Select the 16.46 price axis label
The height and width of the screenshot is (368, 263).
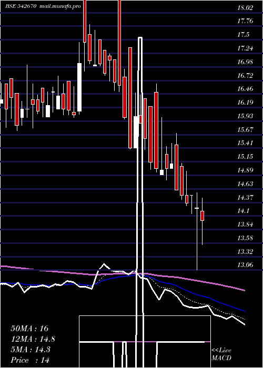(245, 89)
